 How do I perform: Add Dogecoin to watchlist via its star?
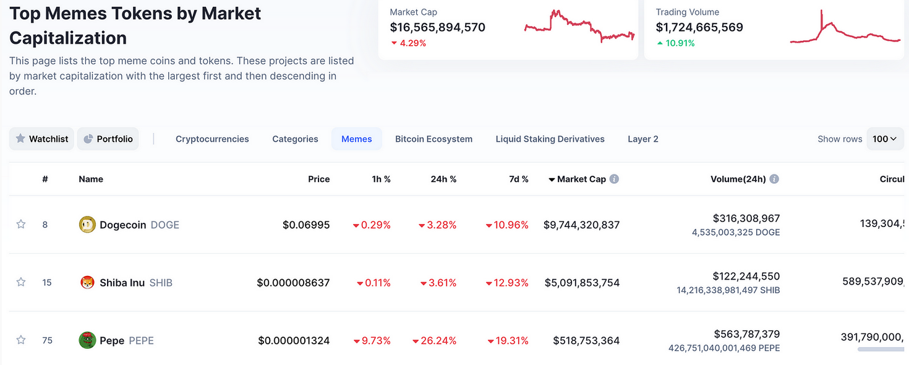tap(20, 225)
